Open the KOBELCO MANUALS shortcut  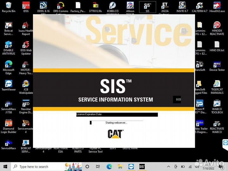pyautogui.click(x=113, y=7)
